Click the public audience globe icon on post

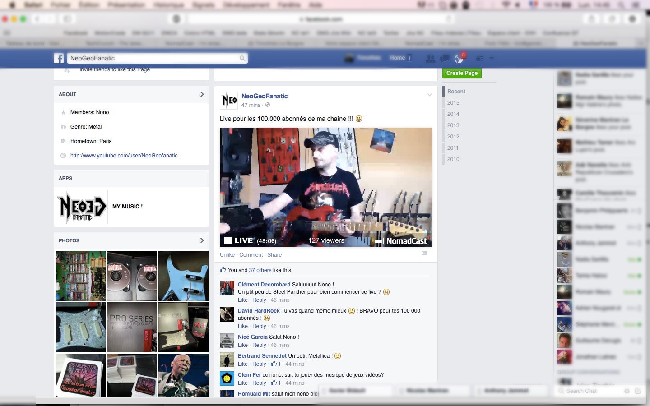tap(268, 105)
